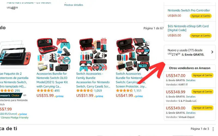Click the Amazon's Choice badge
This screenshot has height=136, width=218.
(x=11, y=95)
